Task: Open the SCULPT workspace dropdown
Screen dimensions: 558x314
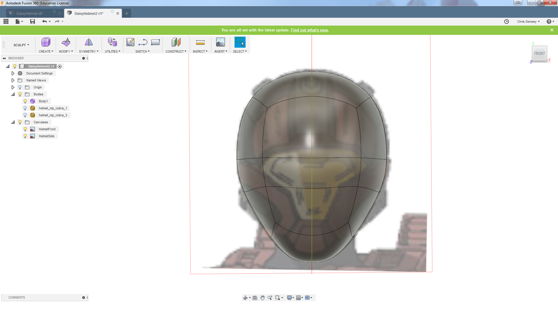Action: coord(21,45)
